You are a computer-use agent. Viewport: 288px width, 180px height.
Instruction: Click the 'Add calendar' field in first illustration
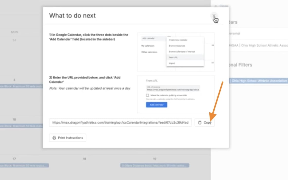point(153,38)
